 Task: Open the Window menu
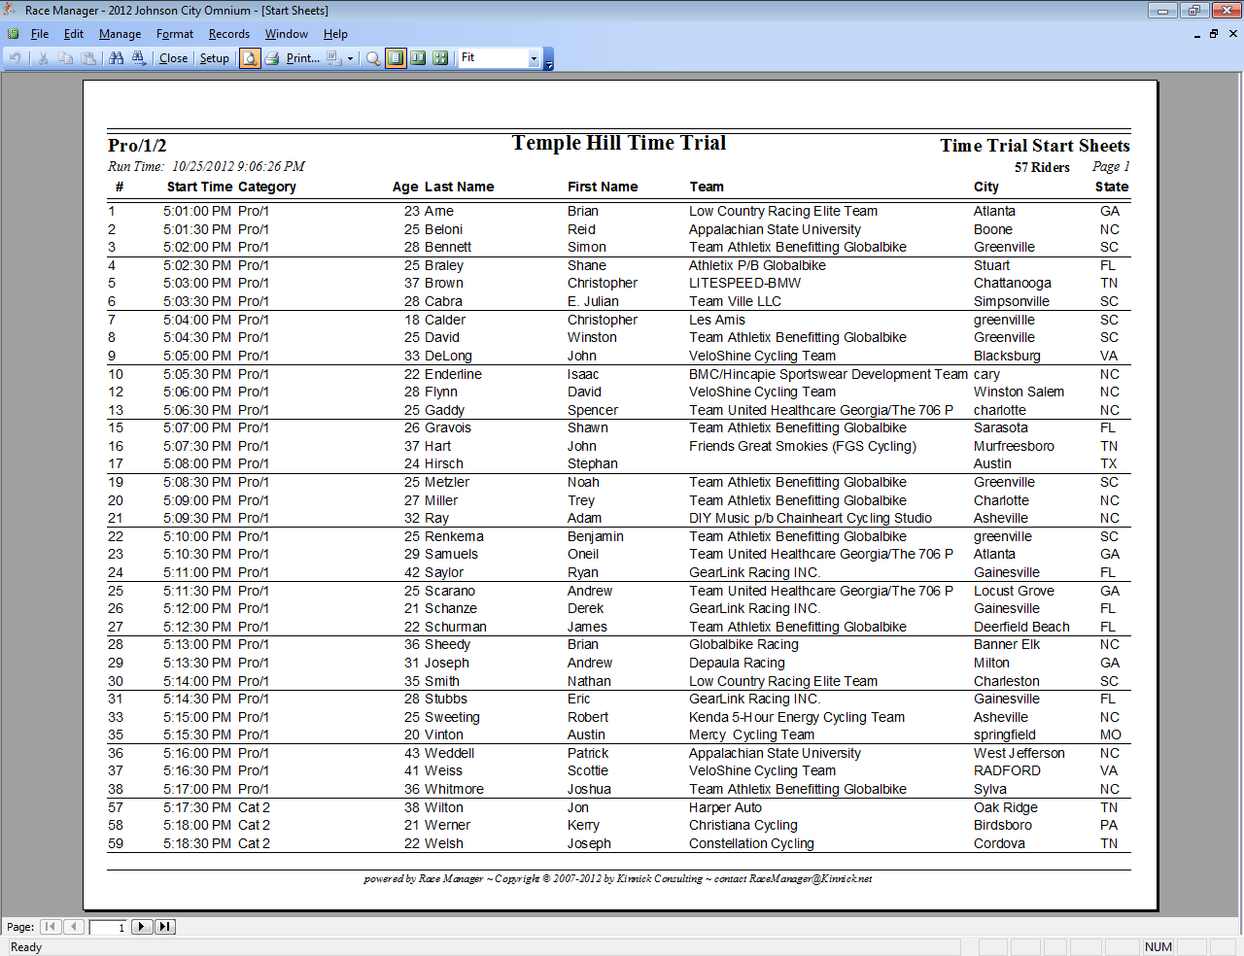pos(287,34)
